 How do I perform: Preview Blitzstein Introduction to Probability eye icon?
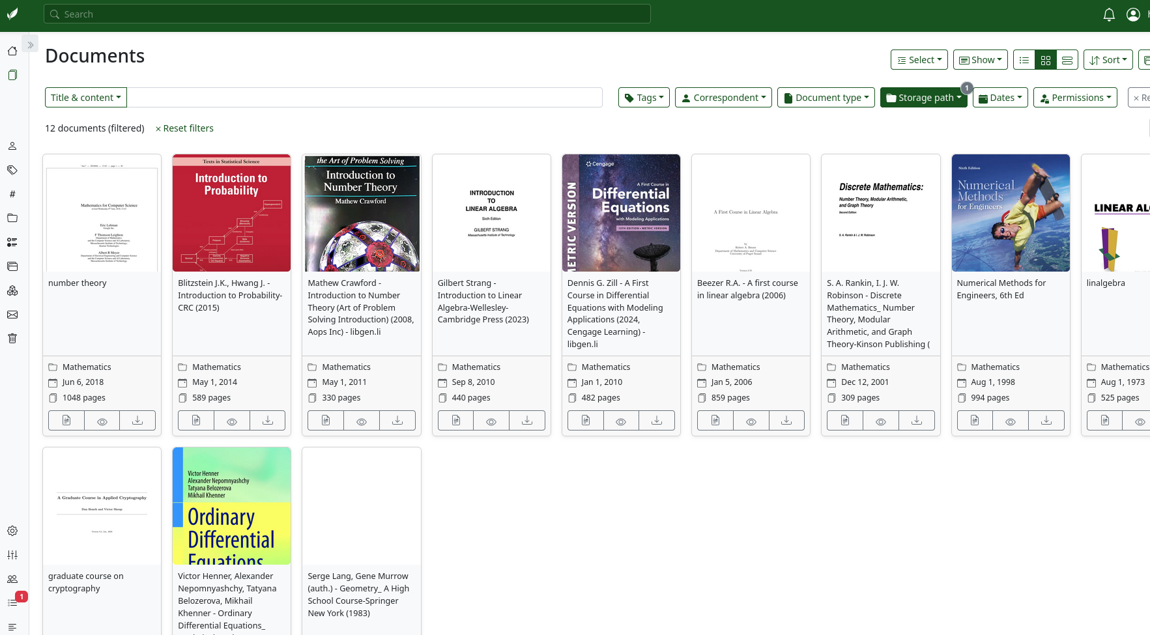pyautogui.click(x=232, y=421)
